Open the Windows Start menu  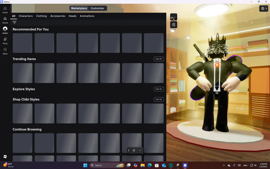(x=85, y=165)
